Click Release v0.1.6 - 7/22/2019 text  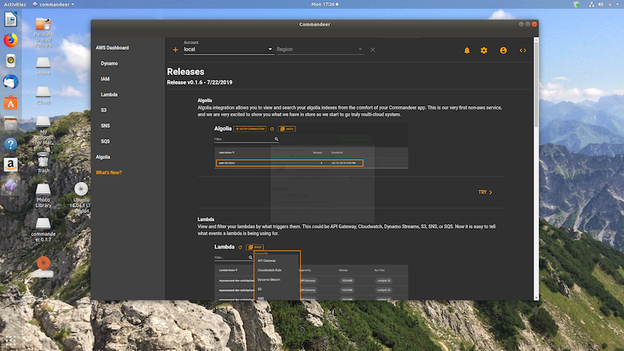click(200, 83)
